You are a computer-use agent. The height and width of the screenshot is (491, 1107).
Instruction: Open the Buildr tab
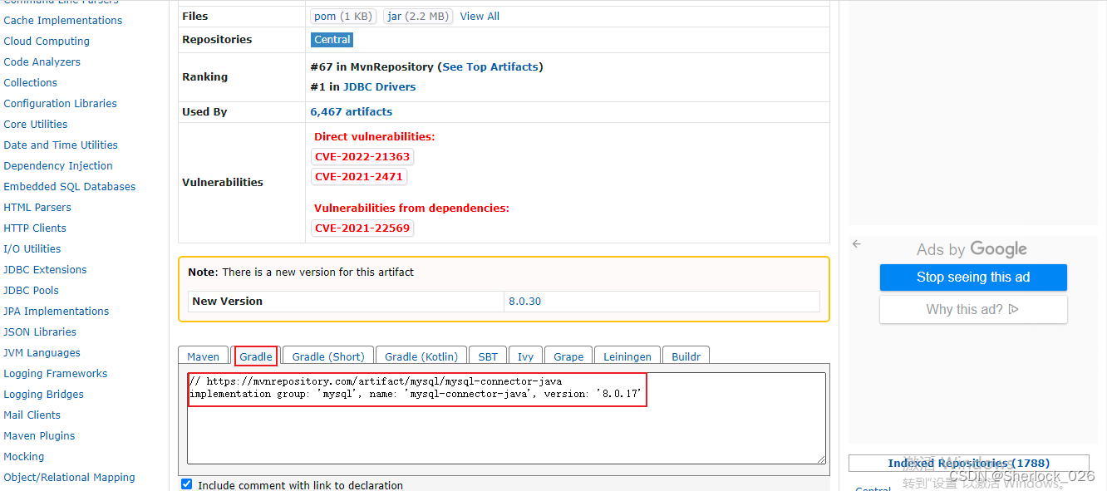tap(686, 356)
